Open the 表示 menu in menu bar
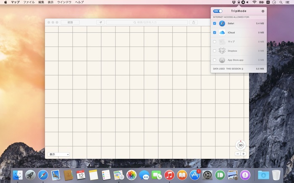 coord(51,2)
